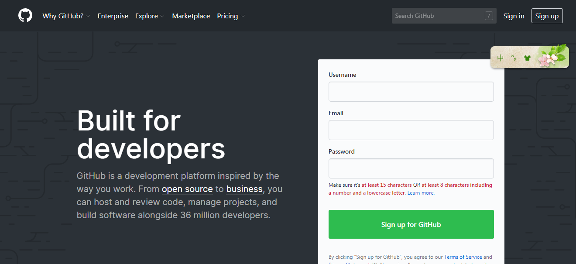Click into the Password field
Viewport: 576px width, 264px height.
[411, 168]
